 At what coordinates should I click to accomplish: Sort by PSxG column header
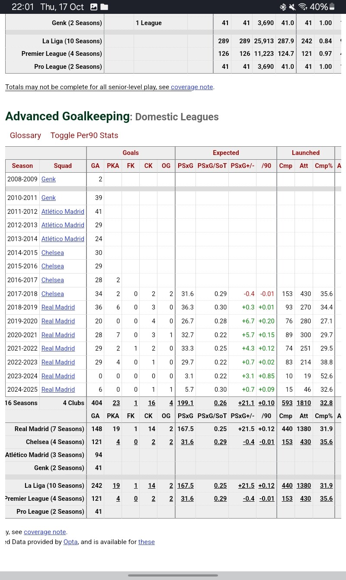click(x=186, y=166)
